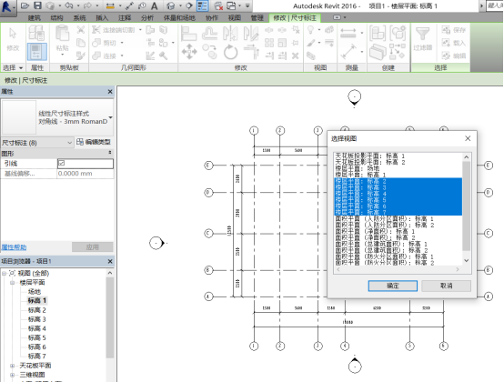Click the Align tool icon
Screen dimensions: 504x382
coord(188,34)
